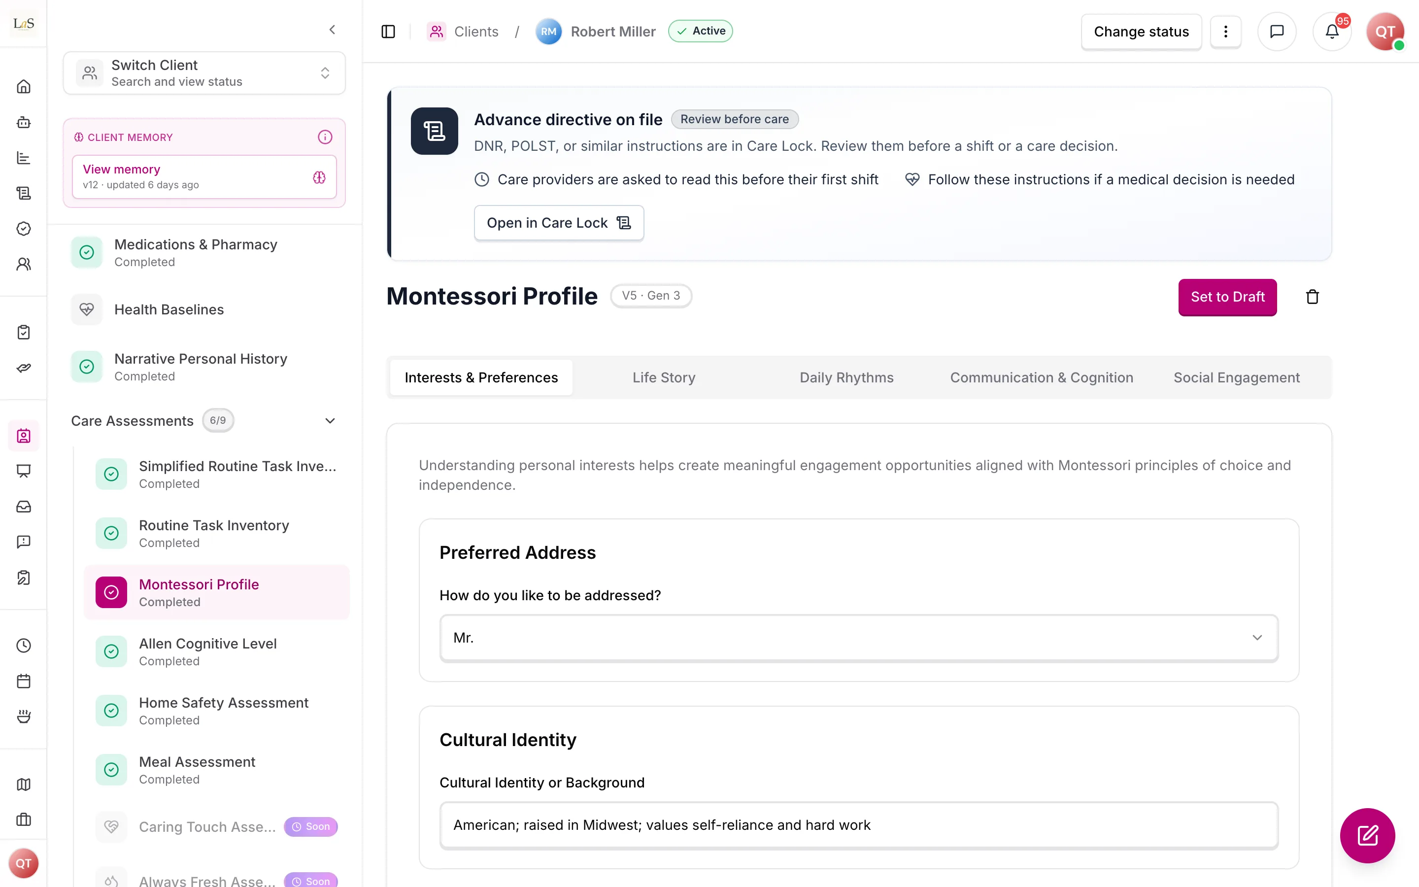Click the clock history icon in left rail
The image size is (1419, 887).
point(24,646)
